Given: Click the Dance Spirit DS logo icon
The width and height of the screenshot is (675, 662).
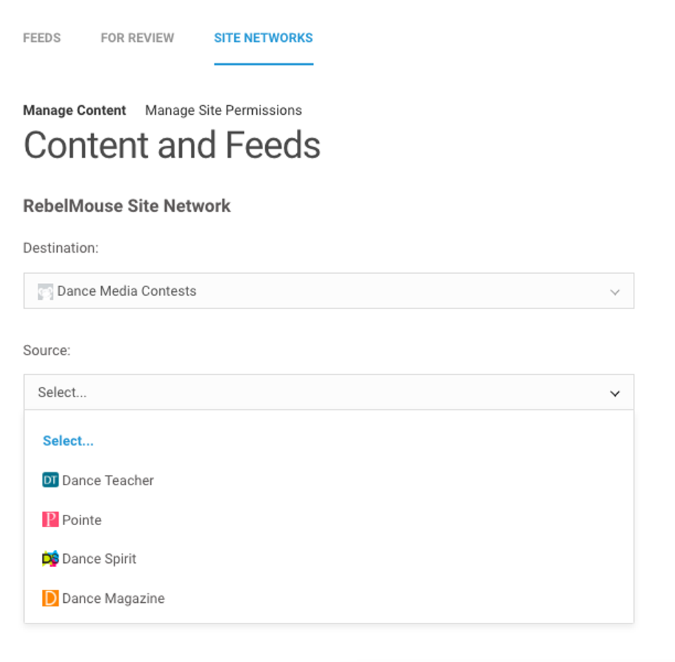Looking at the screenshot, I should 50,559.
